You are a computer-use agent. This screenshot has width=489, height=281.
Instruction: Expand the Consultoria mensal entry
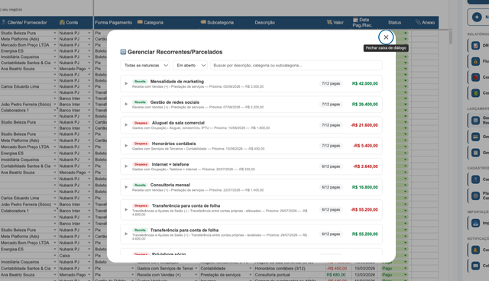[x=126, y=187]
